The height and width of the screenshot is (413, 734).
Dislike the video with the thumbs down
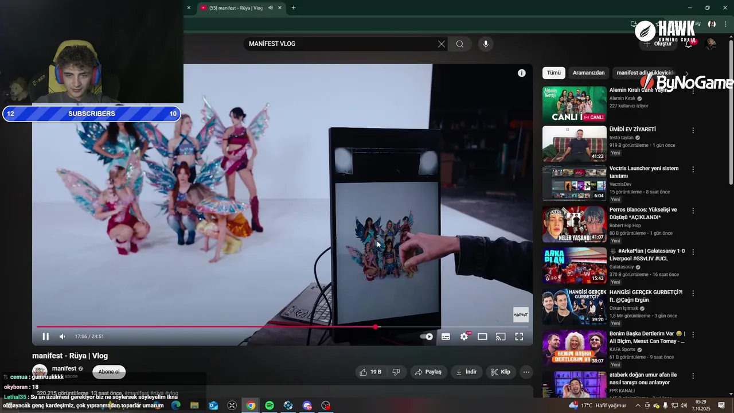tap(396, 372)
